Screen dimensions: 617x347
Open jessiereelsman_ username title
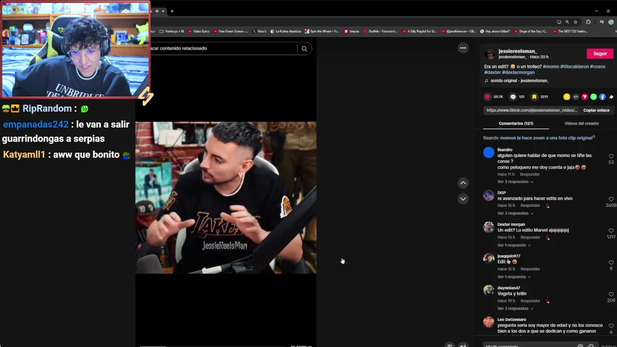pos(518,51)
